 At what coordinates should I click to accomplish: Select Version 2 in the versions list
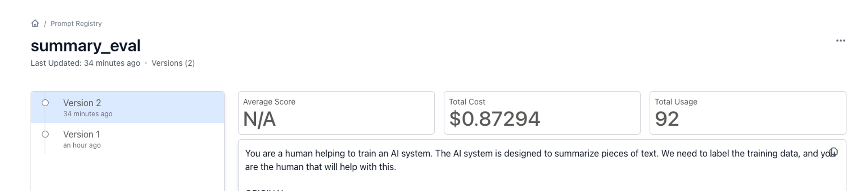[x=127, y=107]
